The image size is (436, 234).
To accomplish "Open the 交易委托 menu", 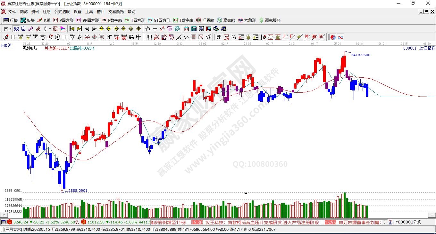I will (x=116, y=12).
